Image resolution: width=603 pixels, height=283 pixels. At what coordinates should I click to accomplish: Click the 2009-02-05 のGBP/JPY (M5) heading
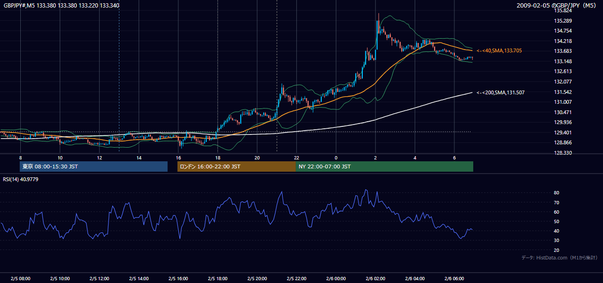pyautogui.click(x=557, y=6)
